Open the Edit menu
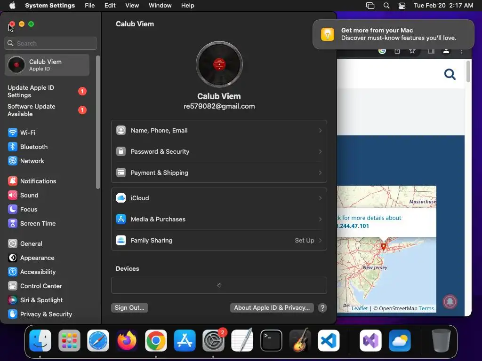Viewport: 482px width, 361px height. point(110,5)
